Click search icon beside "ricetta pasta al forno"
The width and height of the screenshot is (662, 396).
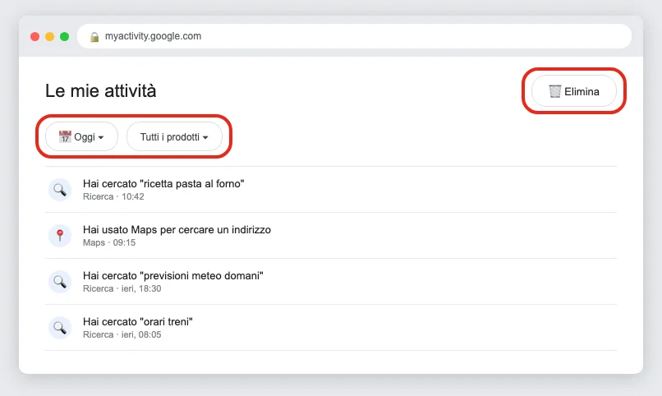click(60, 190)
